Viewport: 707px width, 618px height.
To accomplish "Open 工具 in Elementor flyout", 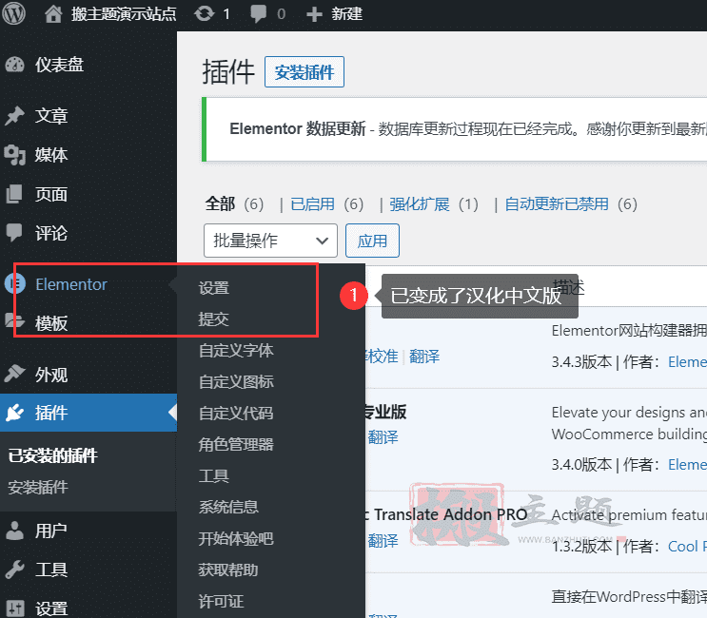I will click(x=214, y=475).
